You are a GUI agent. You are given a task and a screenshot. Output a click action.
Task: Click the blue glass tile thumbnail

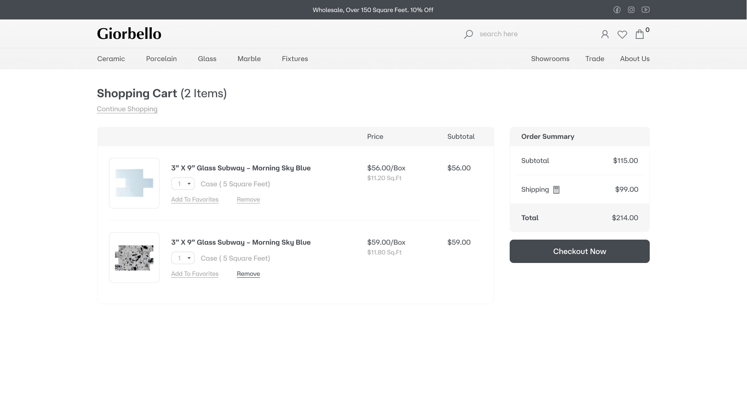tap(134, 183)
